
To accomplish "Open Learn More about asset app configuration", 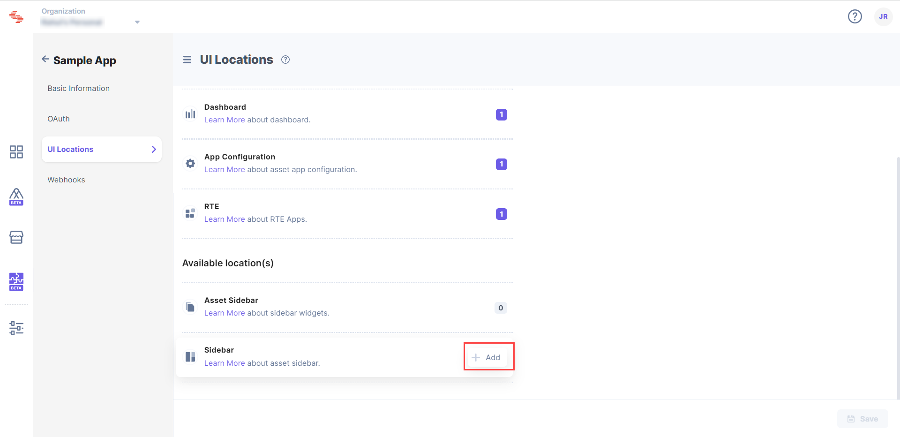I will tap(225, 169).
